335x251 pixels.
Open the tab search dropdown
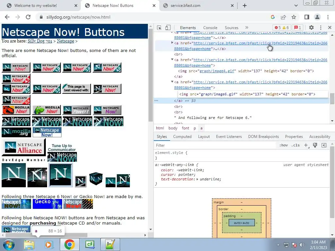pyautogui.click(x=296, y=6)
